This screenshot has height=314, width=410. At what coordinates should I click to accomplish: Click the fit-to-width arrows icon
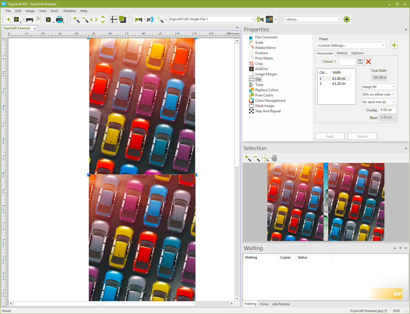coord(94,19)
